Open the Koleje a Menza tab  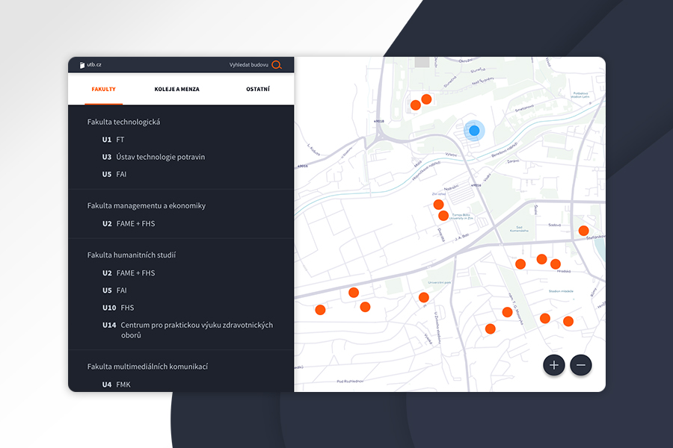pyautogui.click(x=176, y=89)
